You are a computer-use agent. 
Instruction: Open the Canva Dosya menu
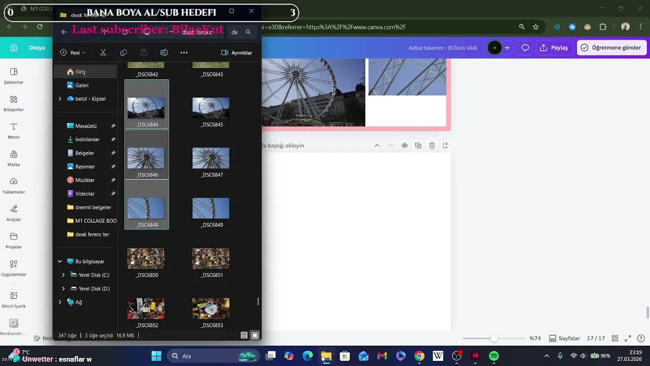tap(37, 48)
